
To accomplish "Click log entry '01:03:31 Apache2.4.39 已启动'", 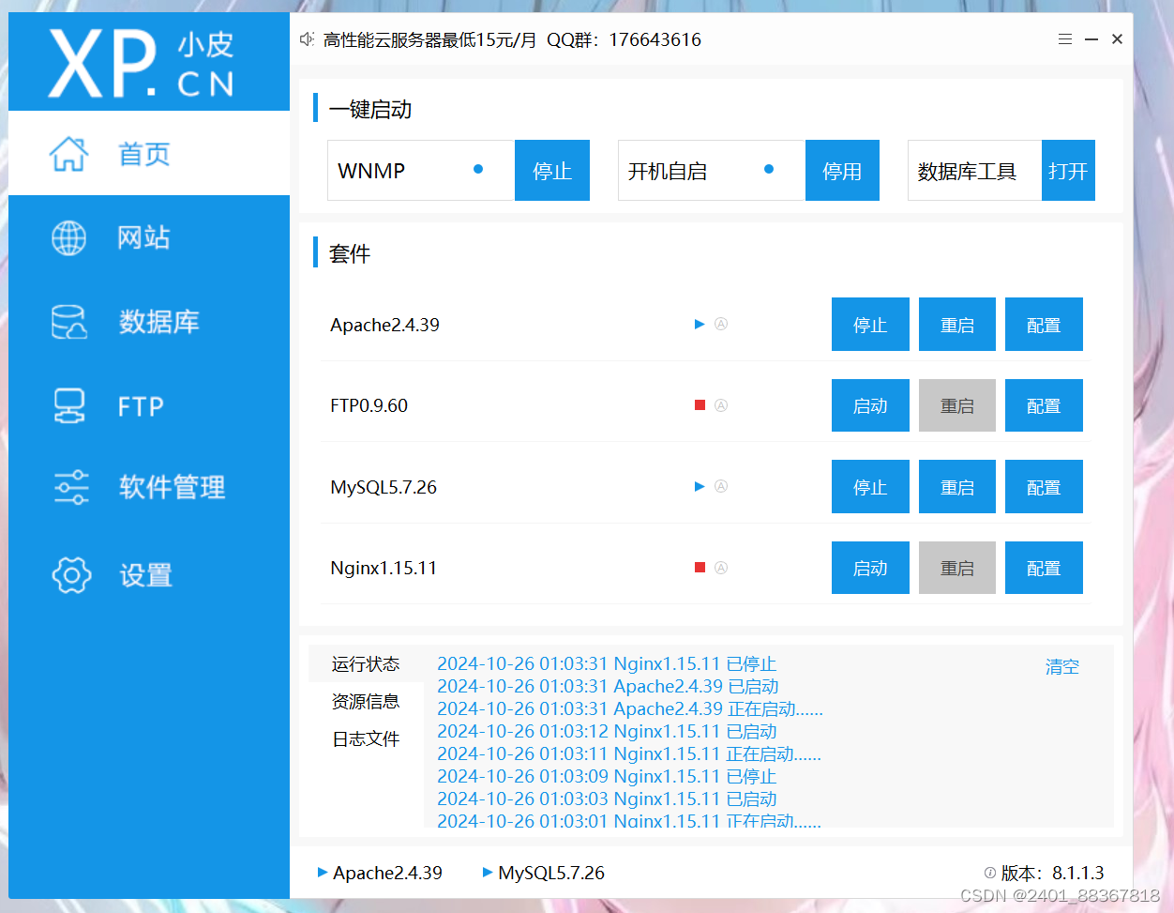I will click(x=608, y=687).
